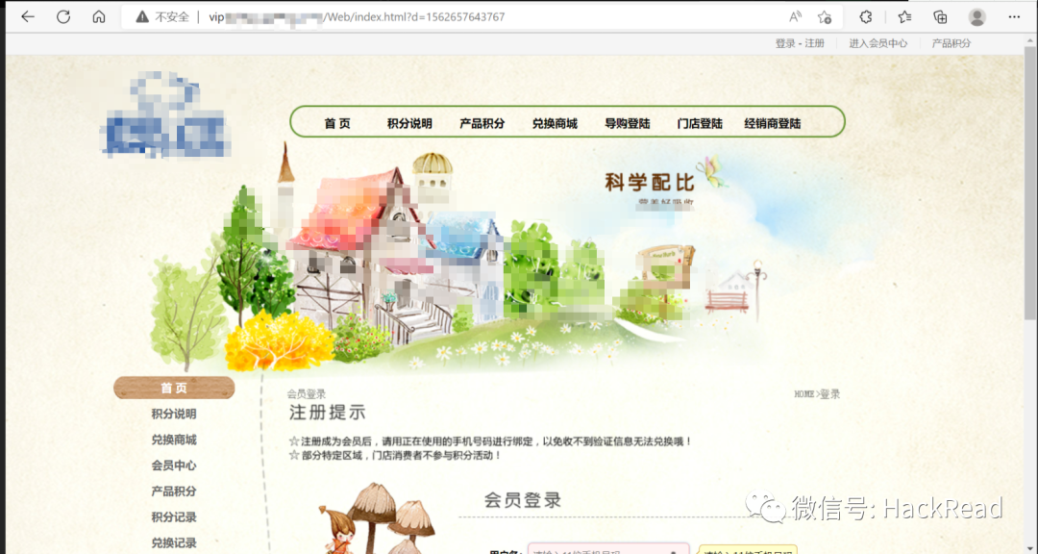
Task: Open 会员中心 in the left sidebar
Action: [174, 466]
